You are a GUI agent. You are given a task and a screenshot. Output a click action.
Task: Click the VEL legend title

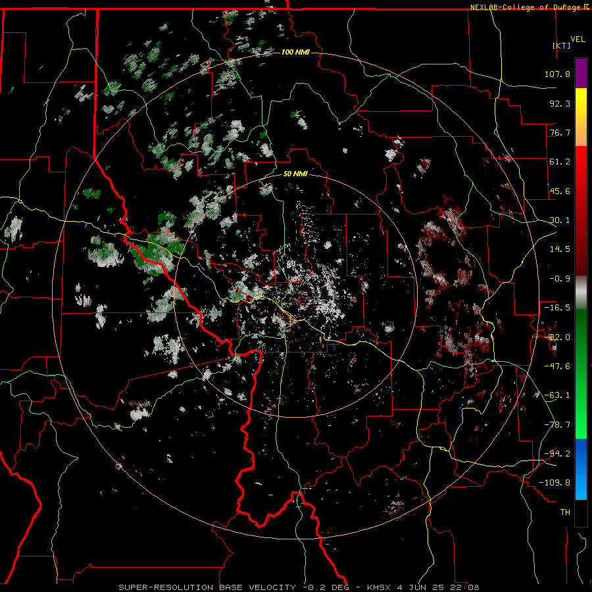pos(578,39)
